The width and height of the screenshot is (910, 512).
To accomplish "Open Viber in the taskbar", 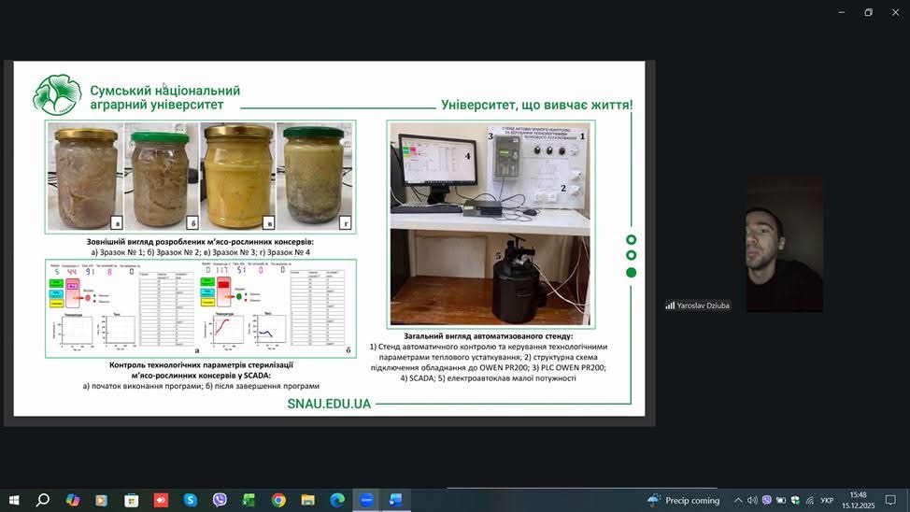I will tap(220, 501).
